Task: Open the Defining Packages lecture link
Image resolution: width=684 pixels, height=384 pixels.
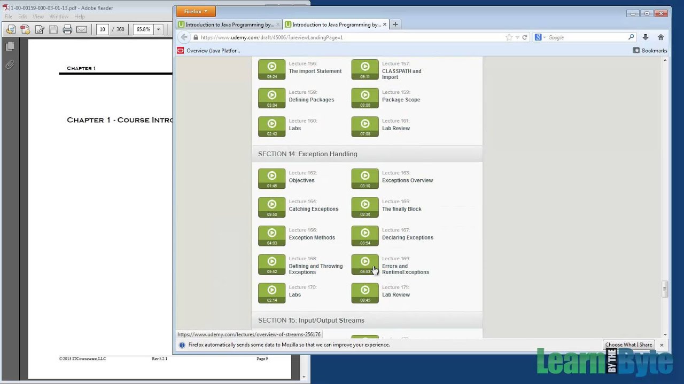Action: click(x=312, y=100)
